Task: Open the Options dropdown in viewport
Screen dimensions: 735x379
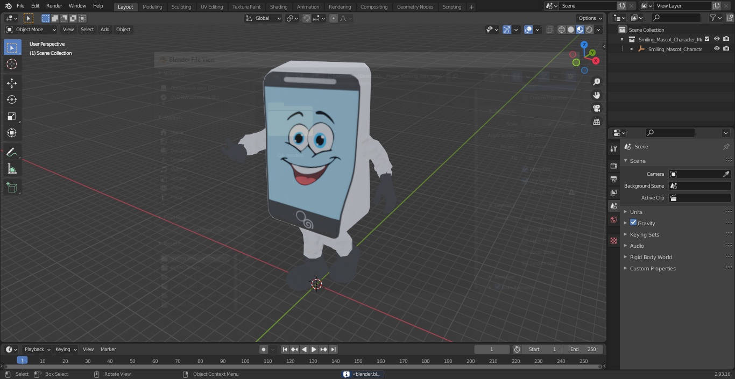Action: 590,18
